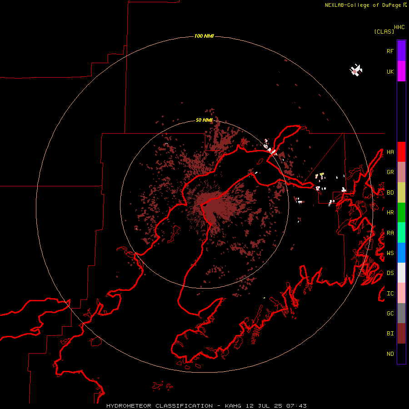409x409 pixels.
Task: Click the RF purple legend swatch
Action: point(401,51)
